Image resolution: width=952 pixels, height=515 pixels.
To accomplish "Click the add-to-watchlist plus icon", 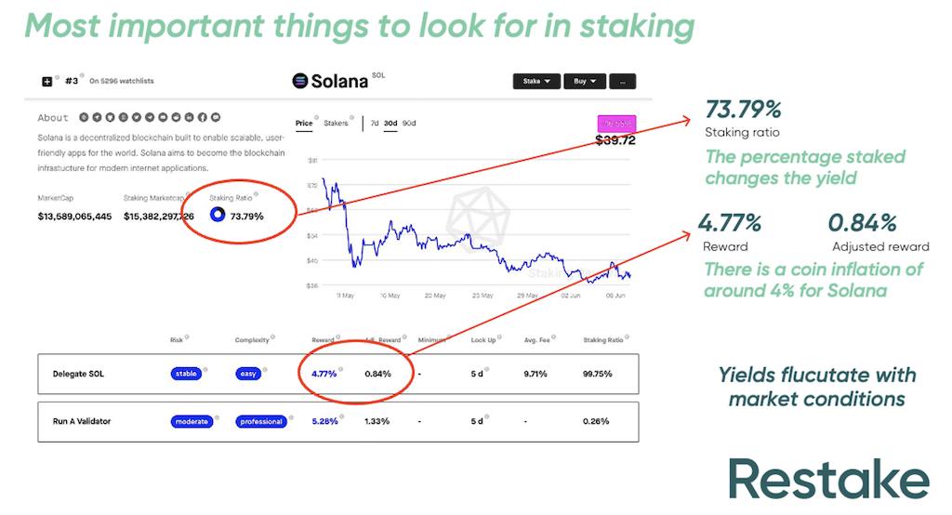I will point(47,82).
